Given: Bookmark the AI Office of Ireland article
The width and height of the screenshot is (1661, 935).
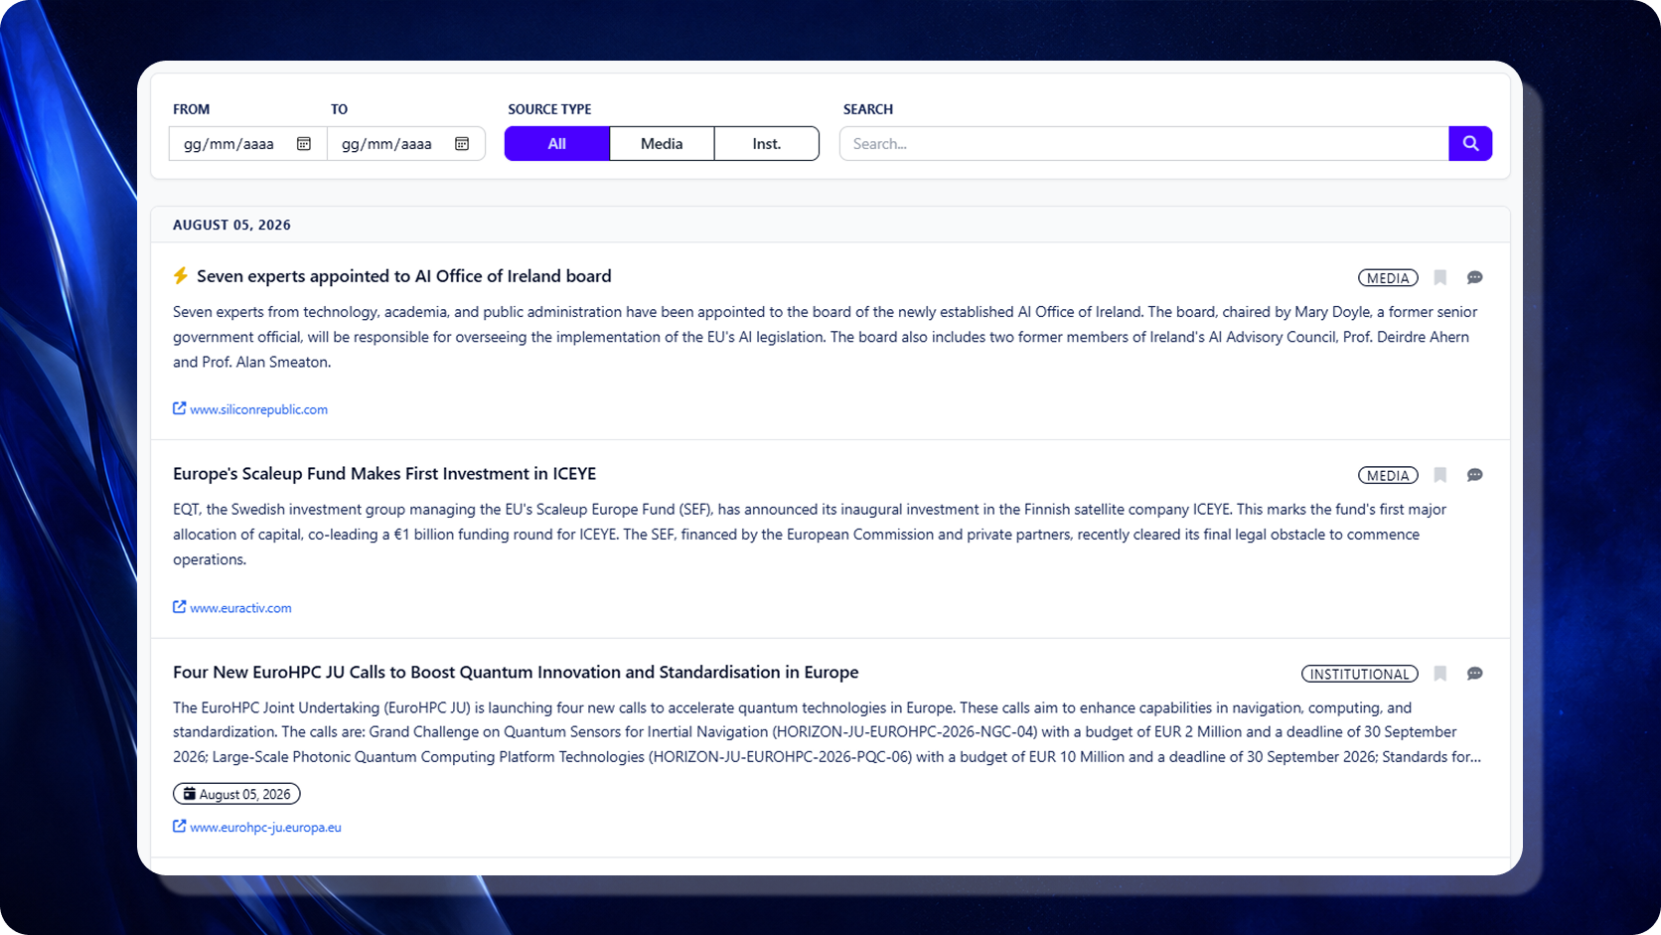Looking at the screenshot, I should coord(1440,278).
